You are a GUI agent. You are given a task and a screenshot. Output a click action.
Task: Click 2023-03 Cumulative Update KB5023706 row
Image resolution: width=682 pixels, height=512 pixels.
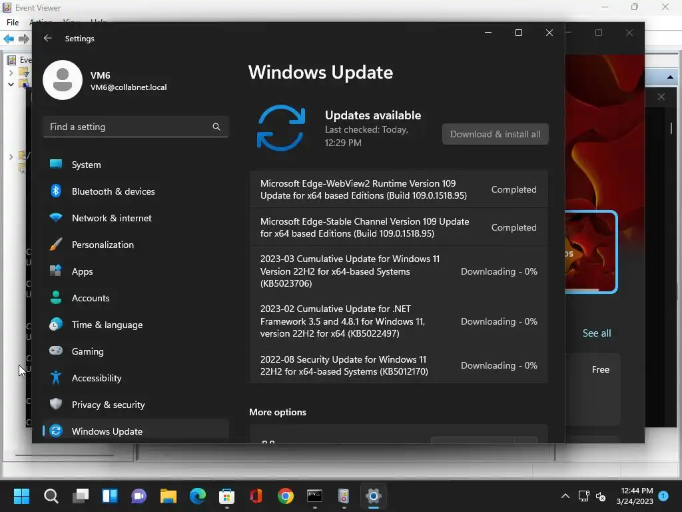point(399,271)
